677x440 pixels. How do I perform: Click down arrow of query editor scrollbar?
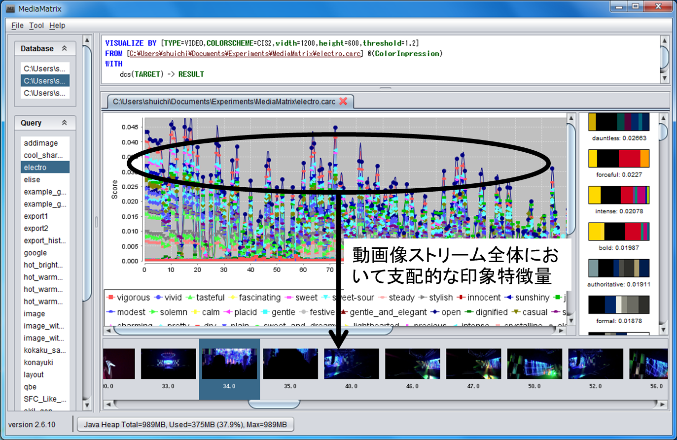[664, 78]
